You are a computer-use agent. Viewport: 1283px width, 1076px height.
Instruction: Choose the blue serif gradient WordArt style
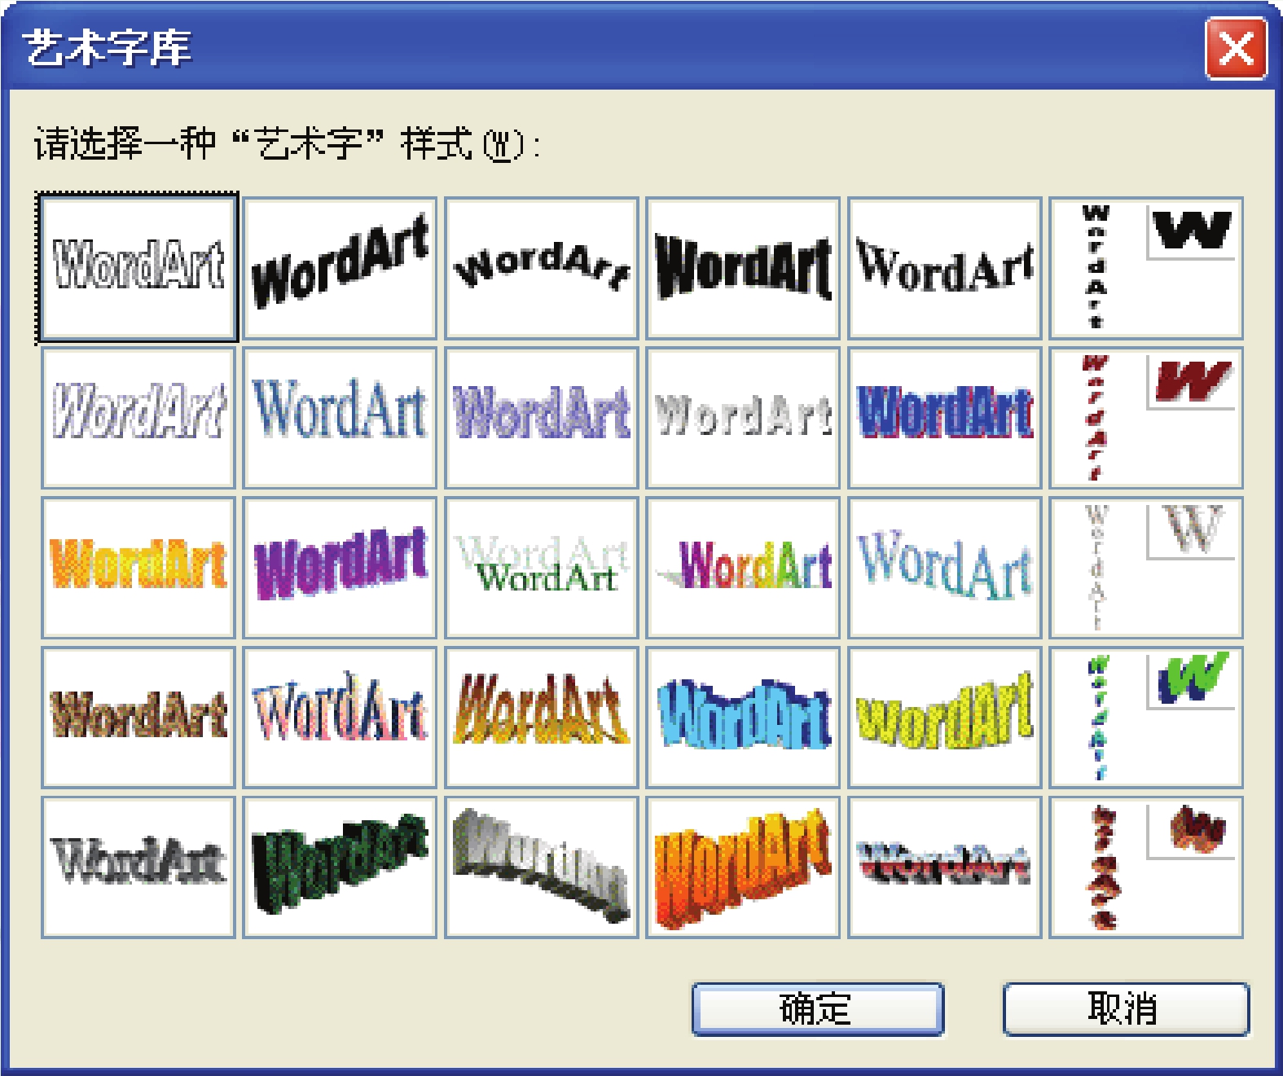pos(340,418)
